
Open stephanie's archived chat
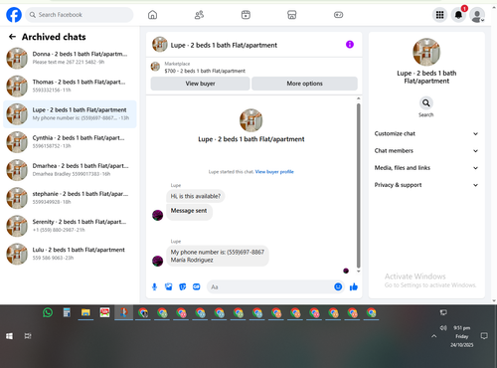click(70, 198)
